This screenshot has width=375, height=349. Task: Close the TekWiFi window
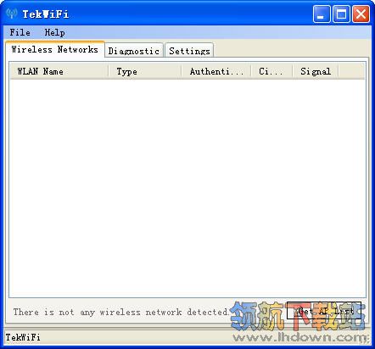[361, 14]
